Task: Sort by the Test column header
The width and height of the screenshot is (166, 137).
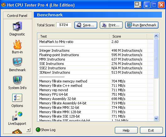Action: pyautogui.click(x=73, y=36)
